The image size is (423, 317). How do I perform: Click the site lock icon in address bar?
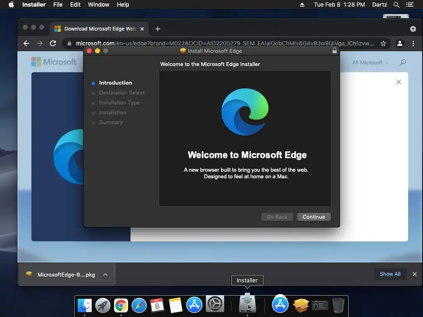coord(69,43)
